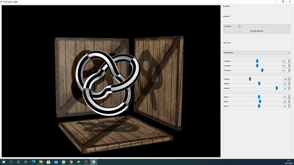Click the generate geometry button
Screen dimensions: 294x165
[x=257, y=31]
